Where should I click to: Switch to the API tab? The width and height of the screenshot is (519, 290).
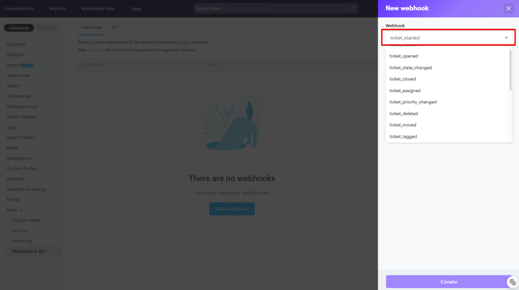point(115,27)
